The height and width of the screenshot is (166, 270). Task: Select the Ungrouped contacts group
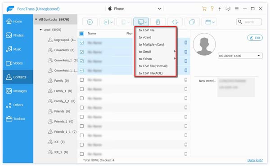pyautogui.click(x=62, y=40)
